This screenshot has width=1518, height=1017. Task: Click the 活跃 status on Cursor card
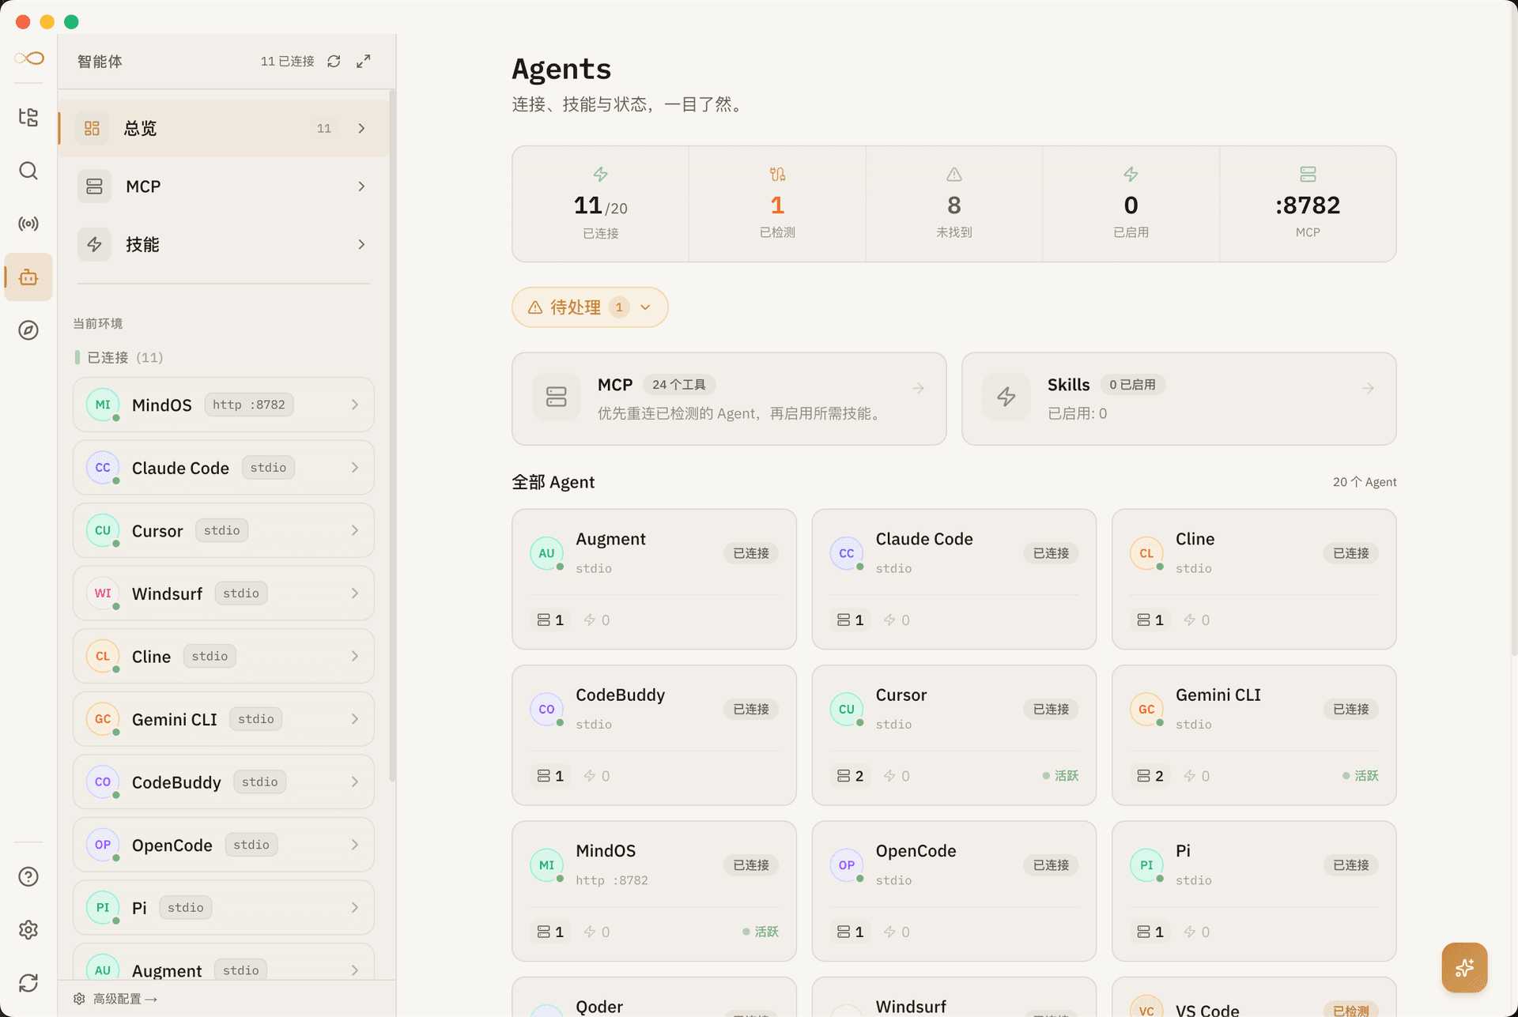(x=1060, y=776)
